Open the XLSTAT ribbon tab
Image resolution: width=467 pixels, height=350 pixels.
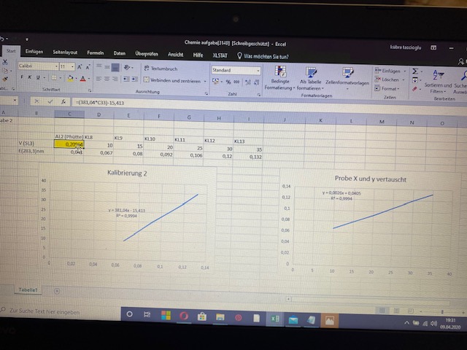[220, 55]
